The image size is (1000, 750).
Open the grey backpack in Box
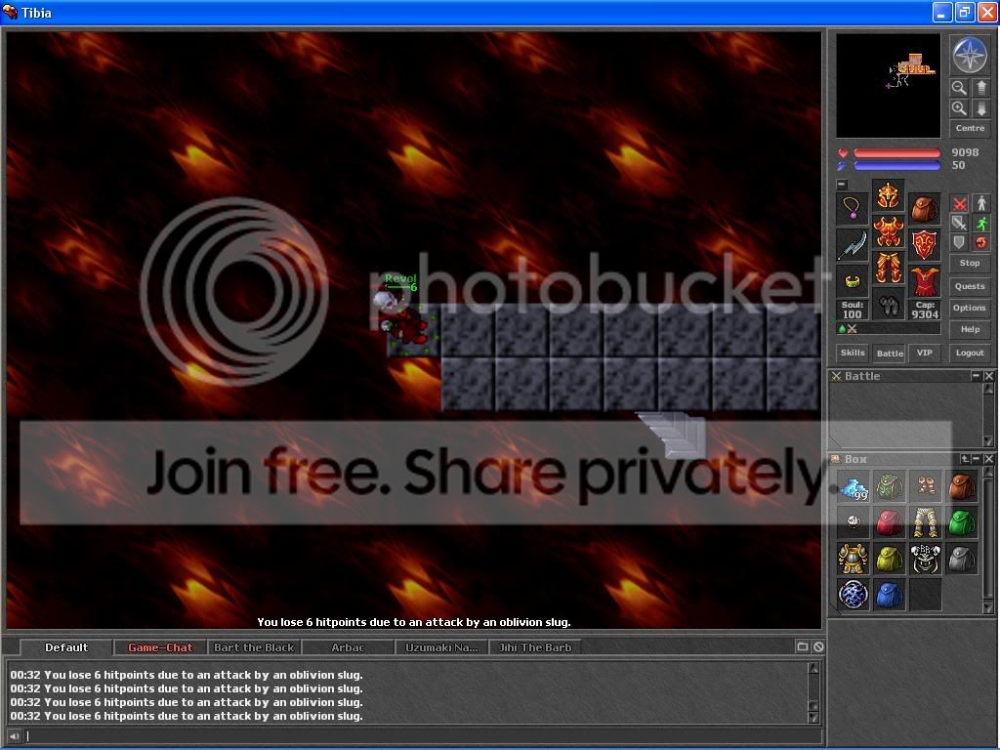[962, 560]
